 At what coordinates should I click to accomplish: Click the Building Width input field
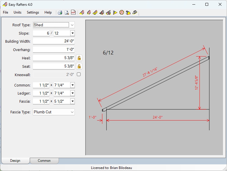(54, 41)
